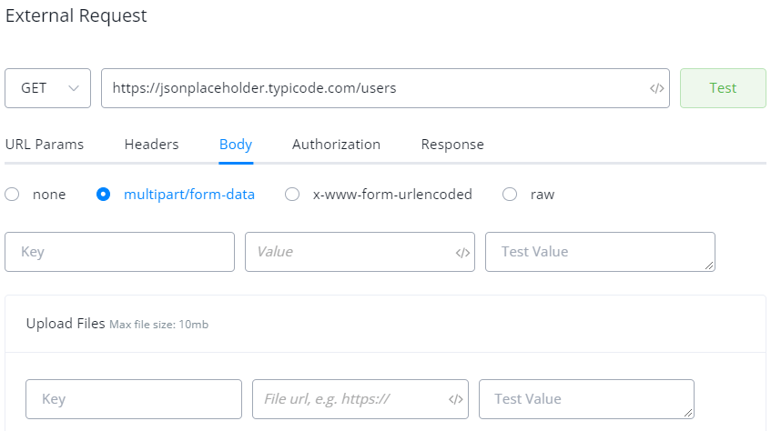The width and height of the screenshot is (771, 431).
Task: Focus the form-data Key input
Action: point(119,252)
